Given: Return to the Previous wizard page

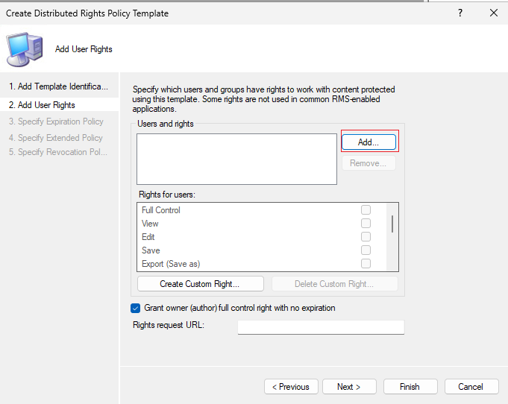Looking at the screenshot, I should point(291,387).
